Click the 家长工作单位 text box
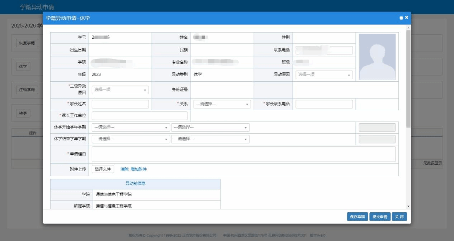 coord(139,116)
